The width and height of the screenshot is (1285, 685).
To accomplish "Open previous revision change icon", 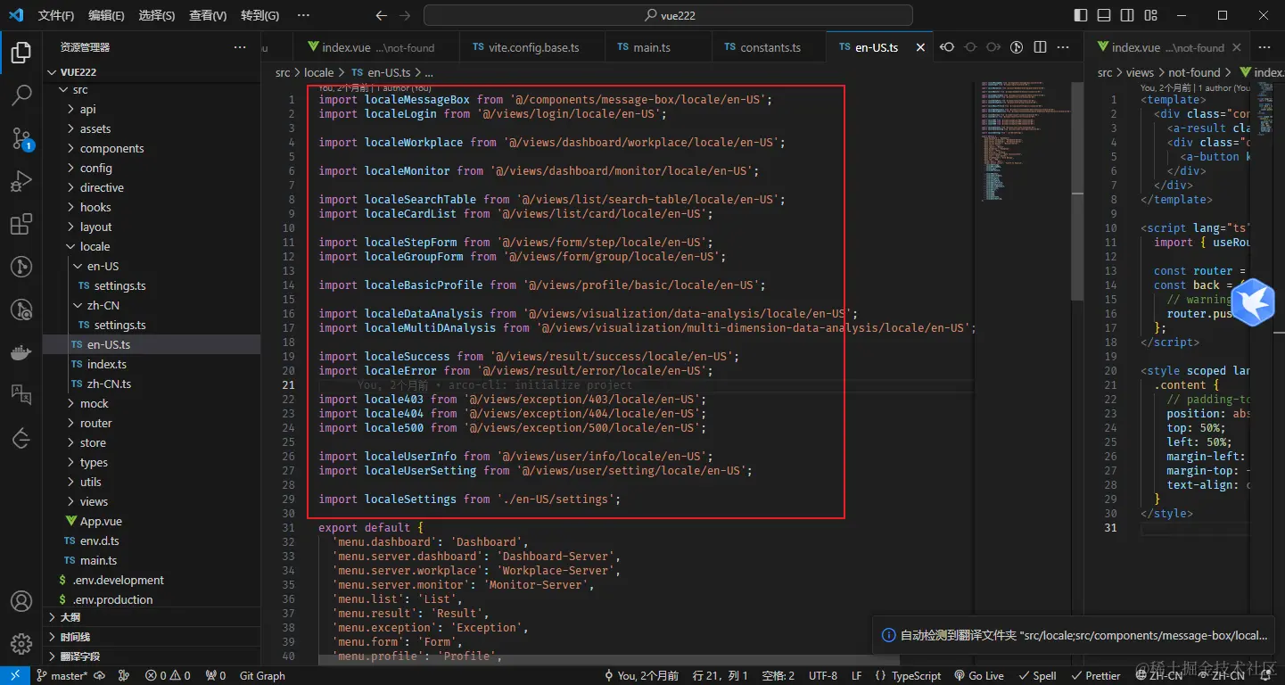I will tap(948, 47).
